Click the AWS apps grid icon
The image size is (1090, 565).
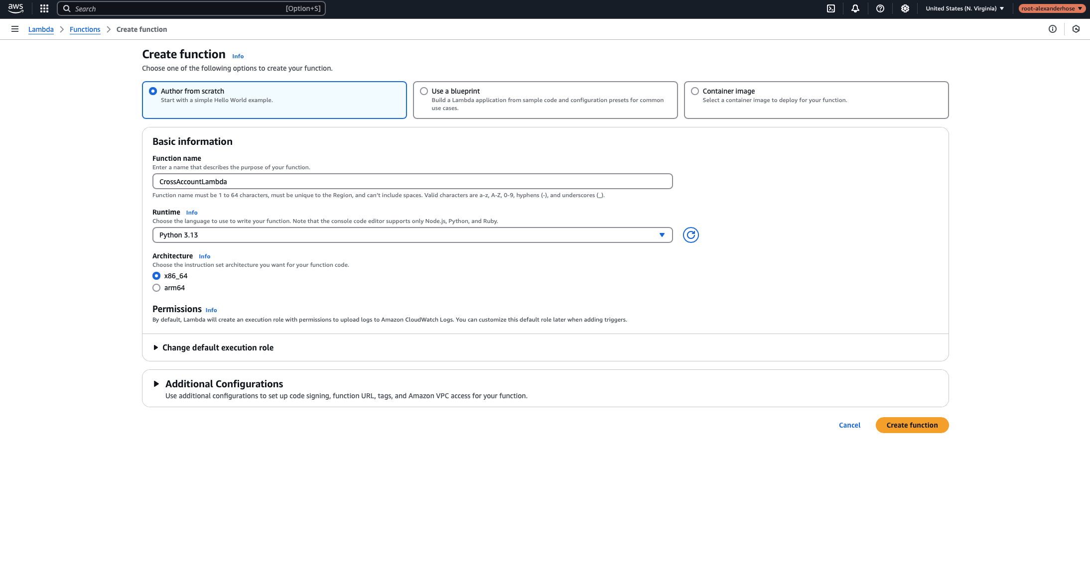43,8
